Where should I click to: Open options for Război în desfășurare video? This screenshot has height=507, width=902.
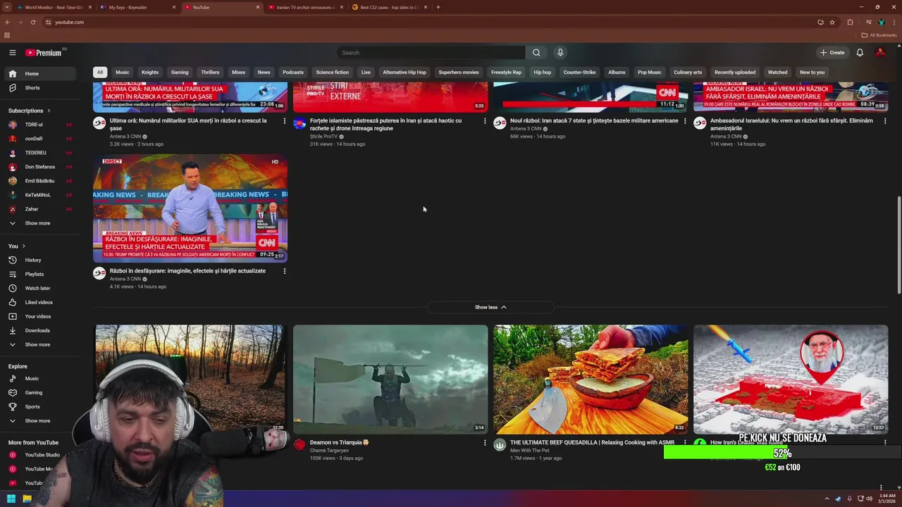[x=285, y=271]
